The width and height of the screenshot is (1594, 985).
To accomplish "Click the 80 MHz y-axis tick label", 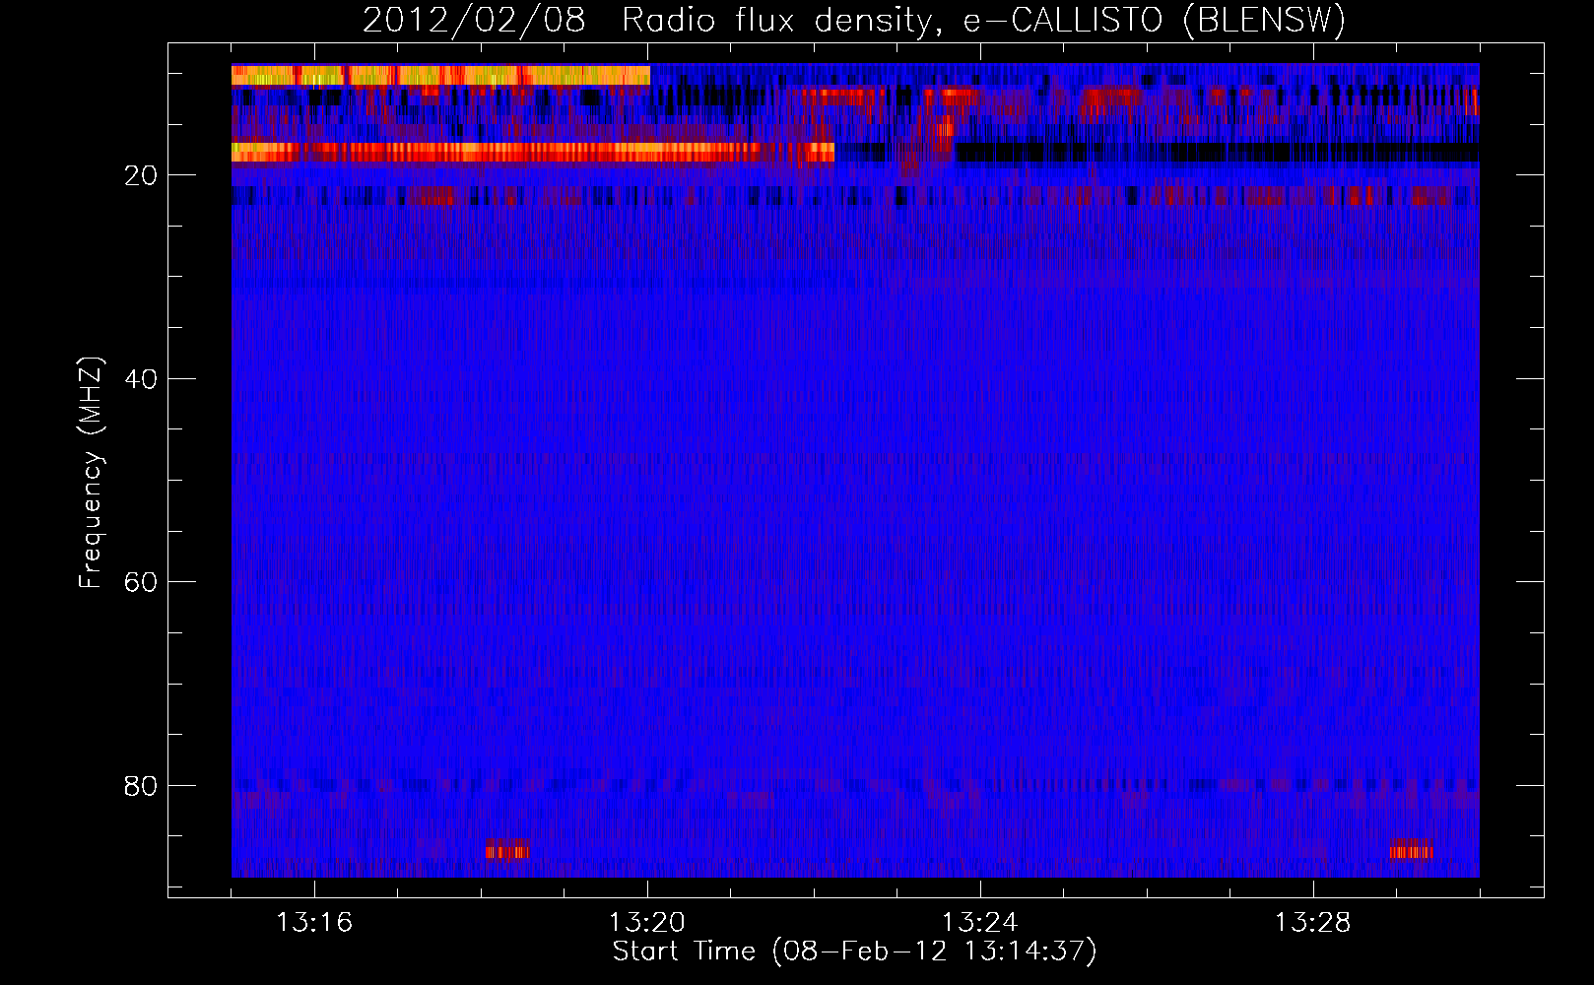I will tap(142, 786).
